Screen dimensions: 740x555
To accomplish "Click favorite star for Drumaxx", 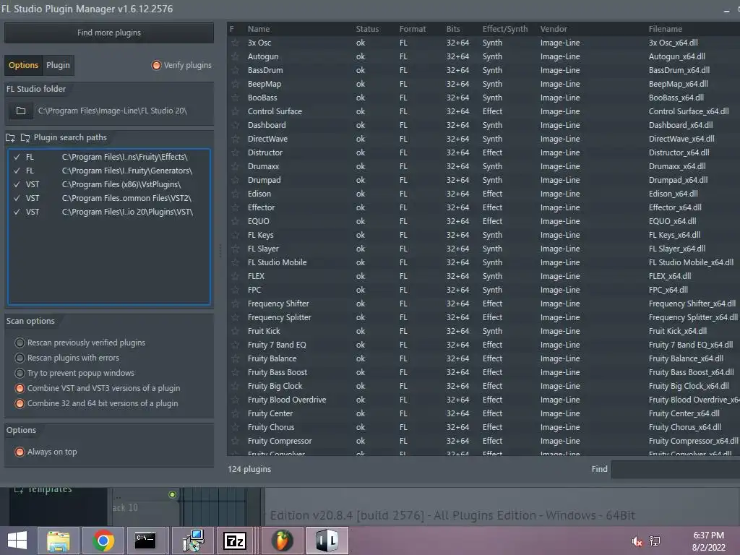I will pyautogui.click(x=235, y=166).
